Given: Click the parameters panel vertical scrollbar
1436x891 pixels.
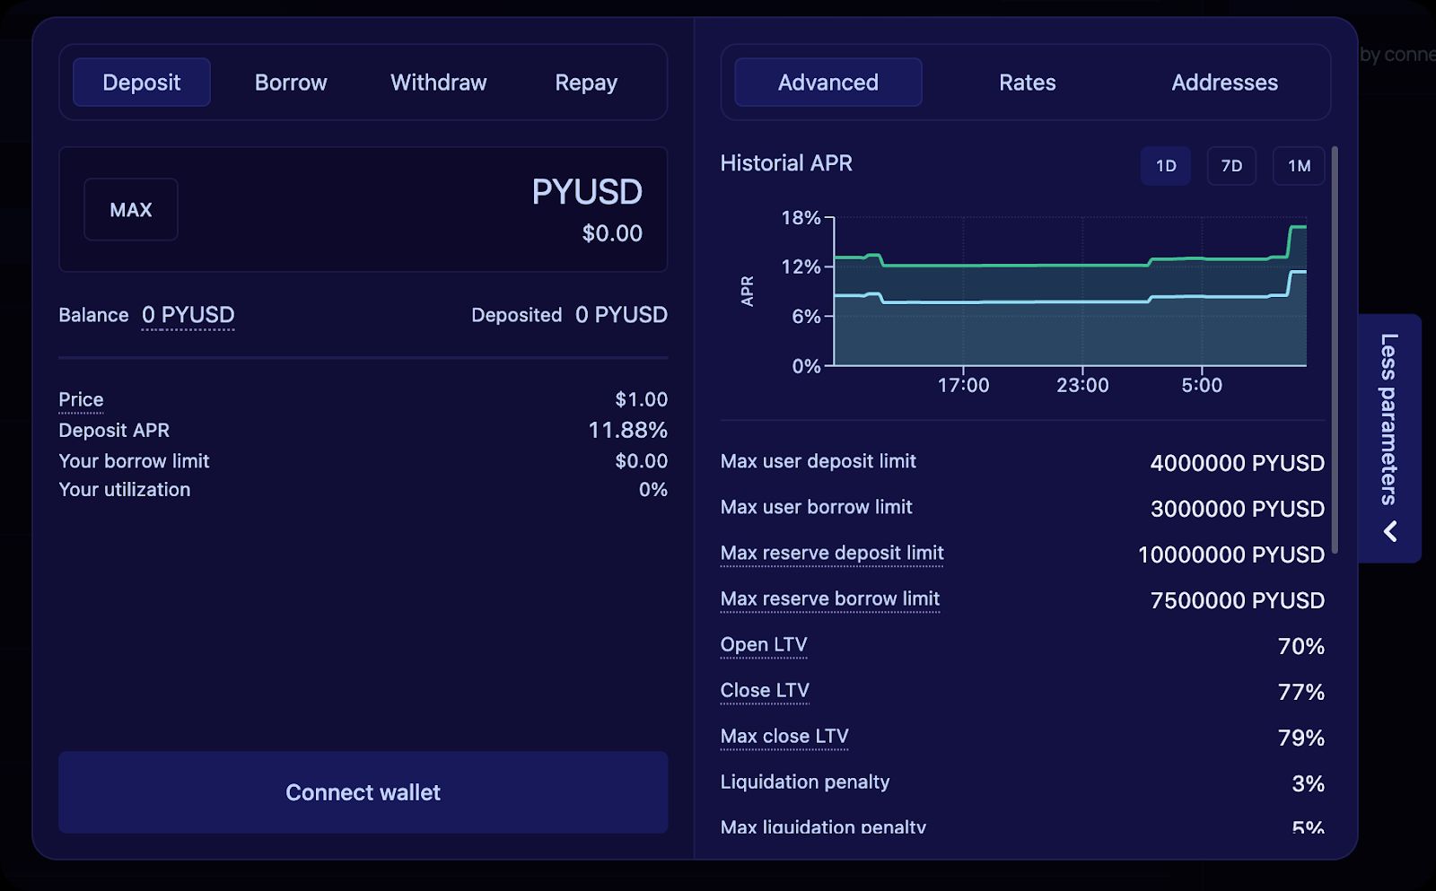Looking at the screenshot, I should (1335, 350).
